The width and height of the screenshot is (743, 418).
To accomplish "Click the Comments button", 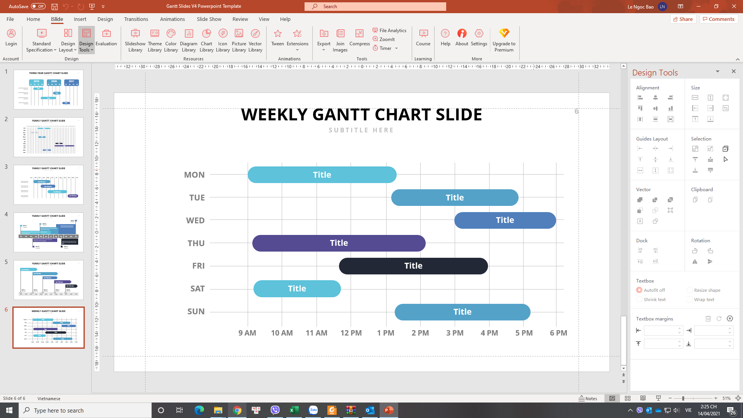I will click(719, 19).
